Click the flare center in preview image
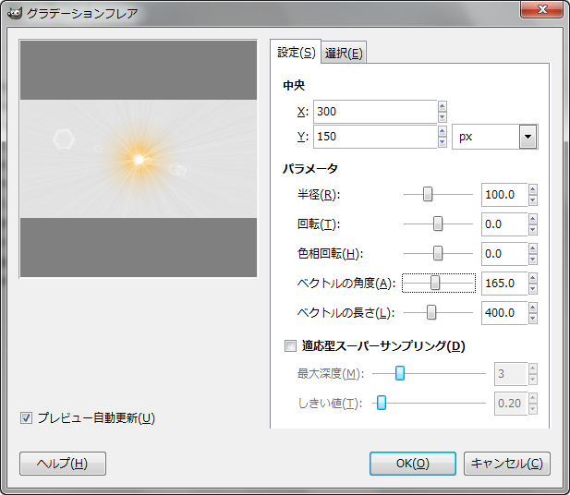The image size is (570, 495). [139, 159]
